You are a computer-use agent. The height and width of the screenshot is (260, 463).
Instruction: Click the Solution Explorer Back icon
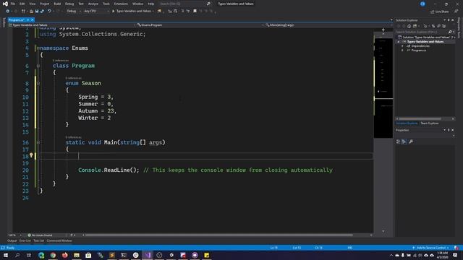tap(399, 26)
